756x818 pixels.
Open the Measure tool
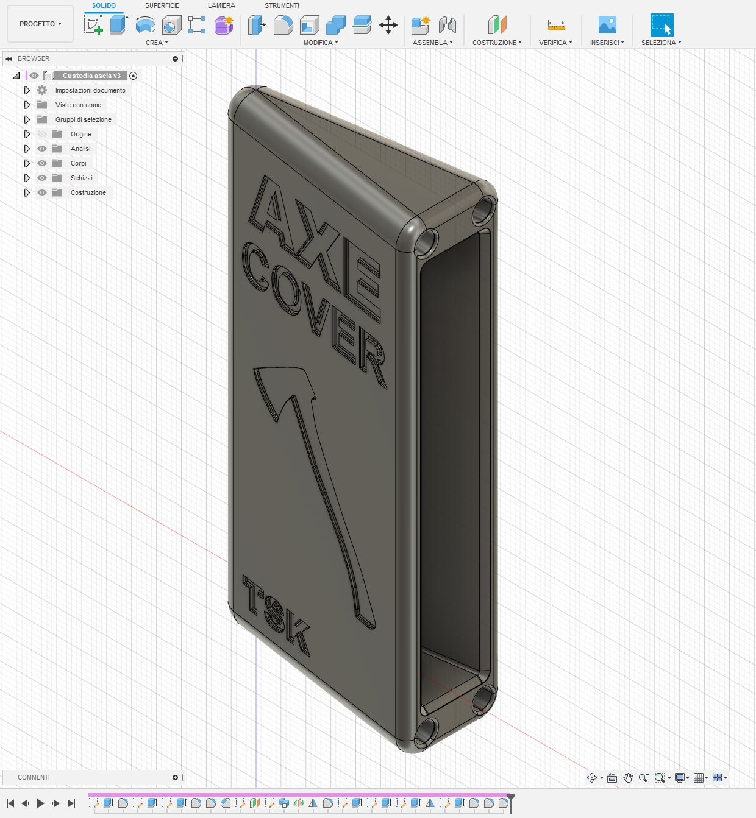tap(556, 25)
